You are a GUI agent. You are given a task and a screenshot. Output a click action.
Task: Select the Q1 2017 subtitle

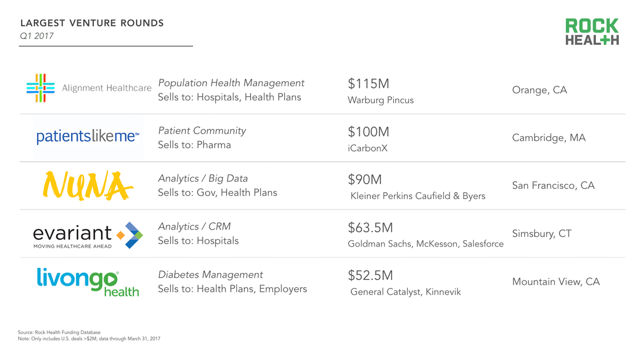pyautogui.click(x=36, y=36)
